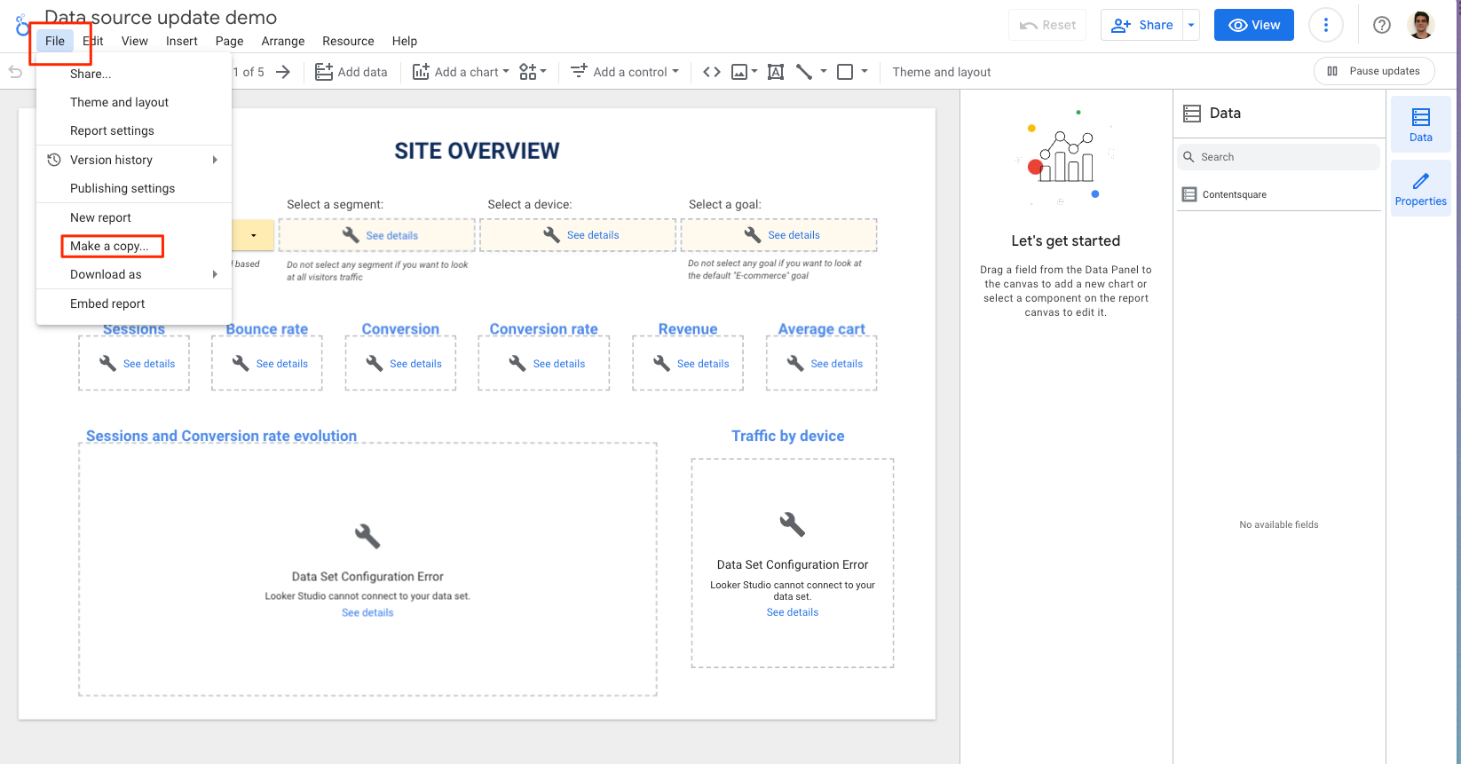
Task: Switch to View mode
Action: pyautogui.click(x=1254, y=25)
